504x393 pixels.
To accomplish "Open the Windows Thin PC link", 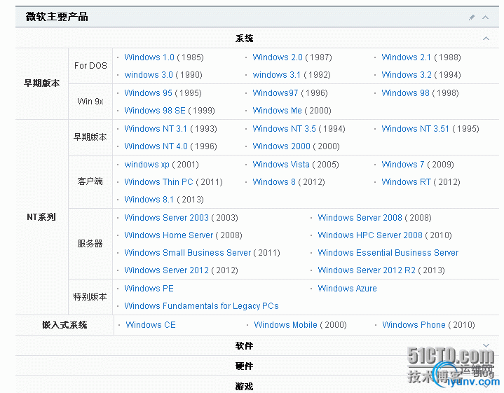I will [158, 182].
